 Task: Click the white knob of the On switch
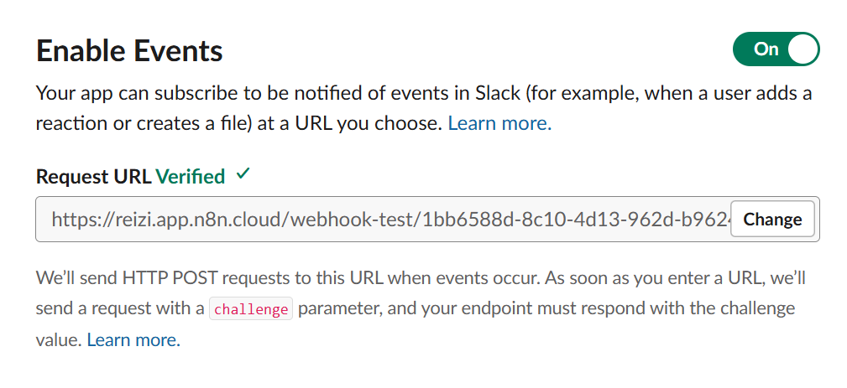pos(802,49)
